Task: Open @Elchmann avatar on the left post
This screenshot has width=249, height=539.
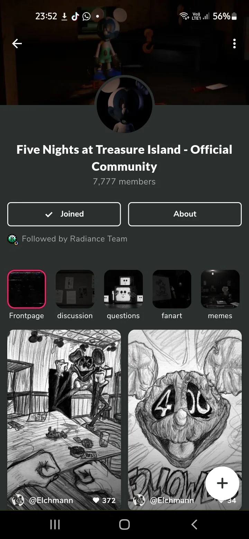Action: click(x=18, y=500)
